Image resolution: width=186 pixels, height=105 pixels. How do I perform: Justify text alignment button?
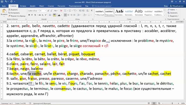click(74, 15)
